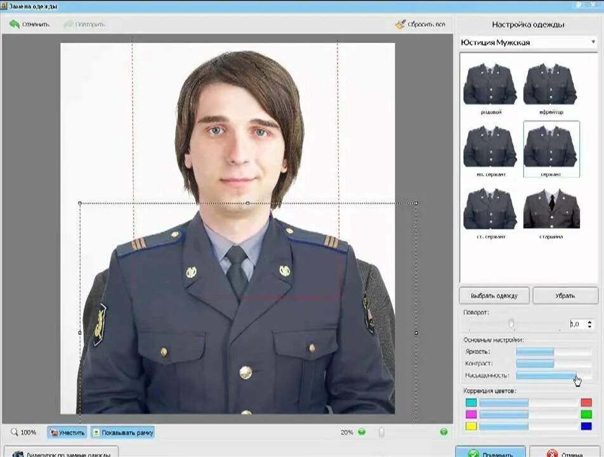Toggle the Уместить fit button

[x=67, y=432]
